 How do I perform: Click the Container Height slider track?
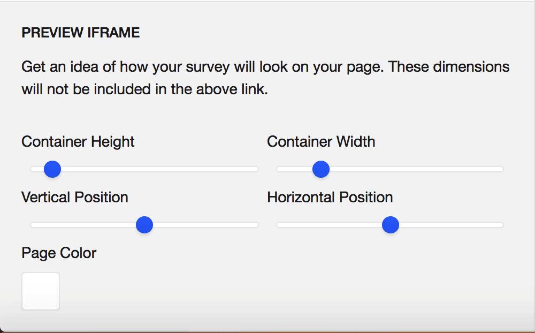160,169
